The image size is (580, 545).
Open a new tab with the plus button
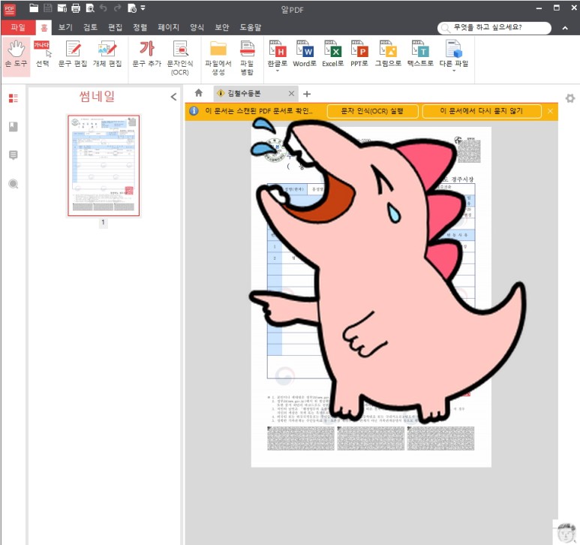coord(307,94)
